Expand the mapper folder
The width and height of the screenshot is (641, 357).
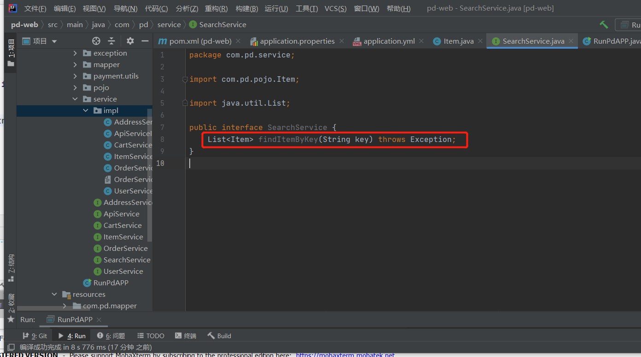coord(76,65)
